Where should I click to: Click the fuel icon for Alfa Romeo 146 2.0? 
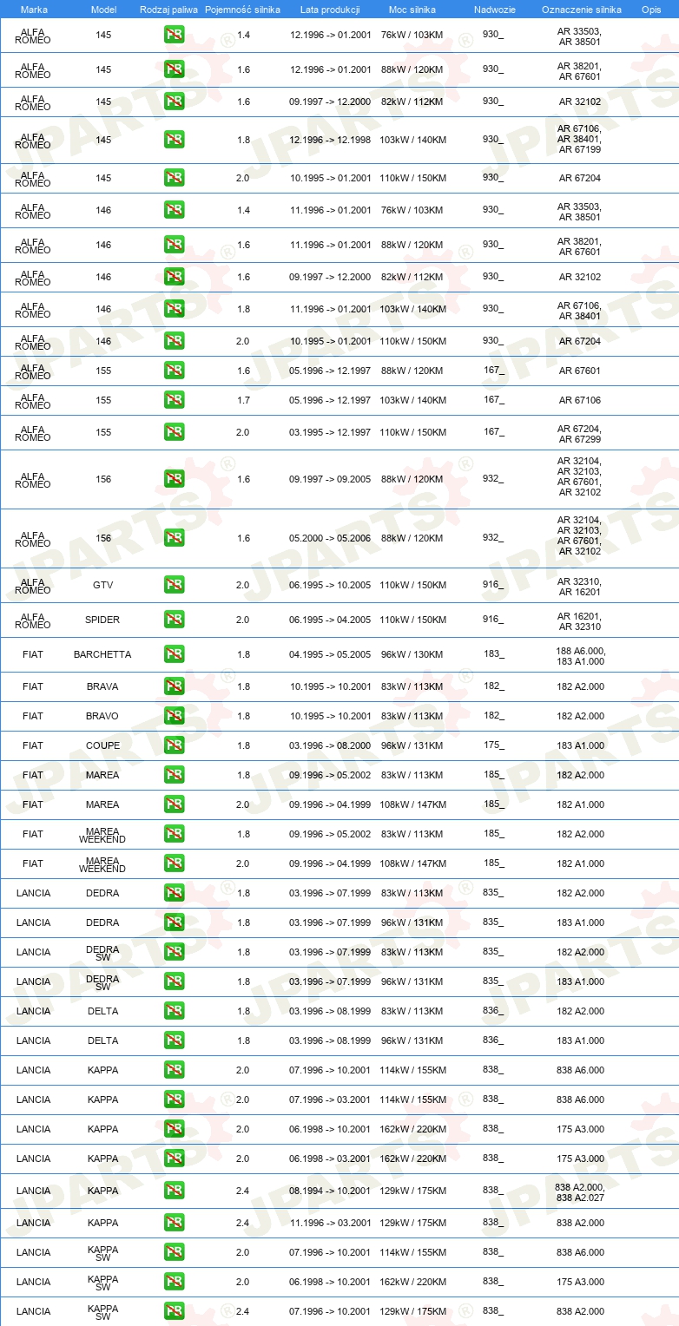(174, 340)
